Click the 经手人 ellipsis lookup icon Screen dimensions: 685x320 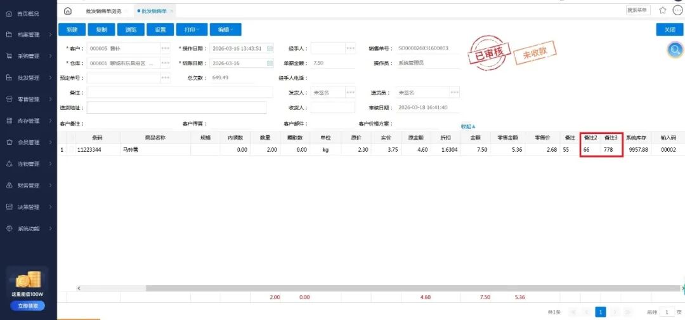pos(350,48)
